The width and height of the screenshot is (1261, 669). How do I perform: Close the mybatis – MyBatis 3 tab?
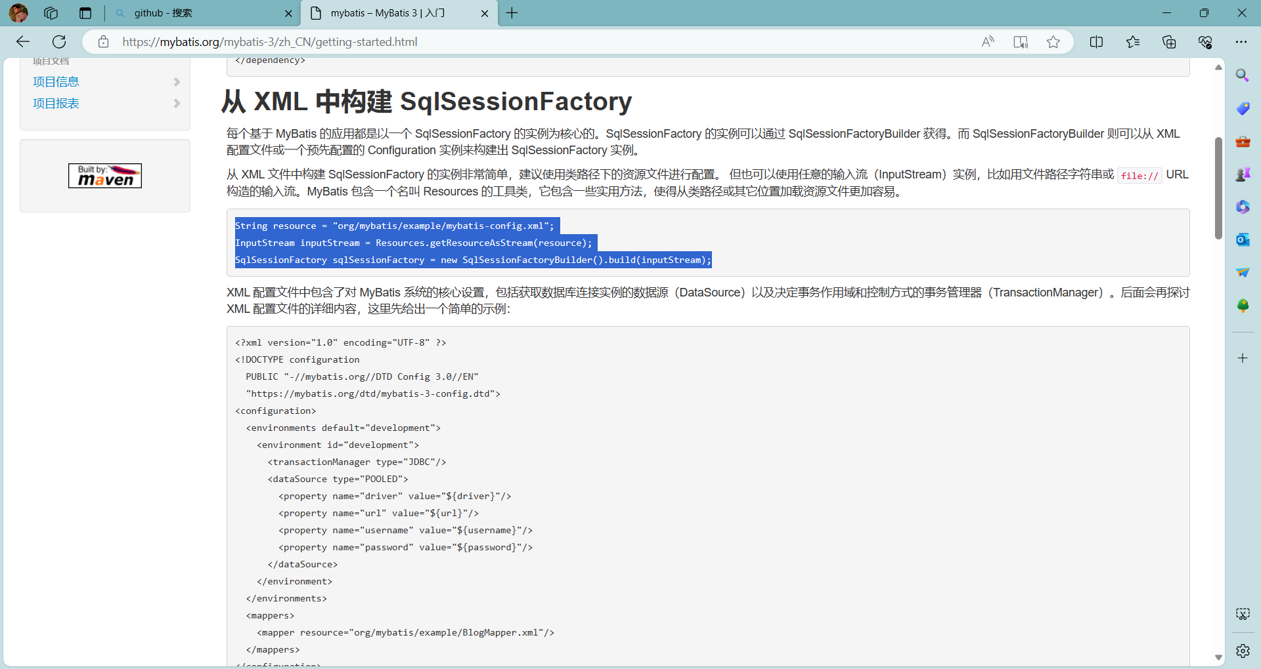coord(485,13)
